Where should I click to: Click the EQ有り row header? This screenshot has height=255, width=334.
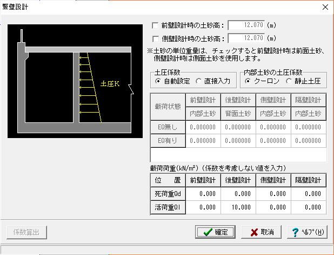click(168, 141)
